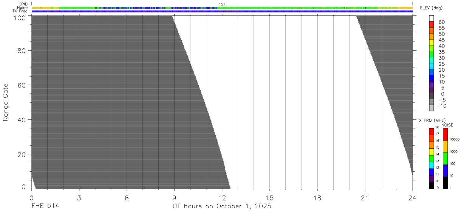
Task: Click the "18" UT hour label on the x-axis
Action: (317, 198)
